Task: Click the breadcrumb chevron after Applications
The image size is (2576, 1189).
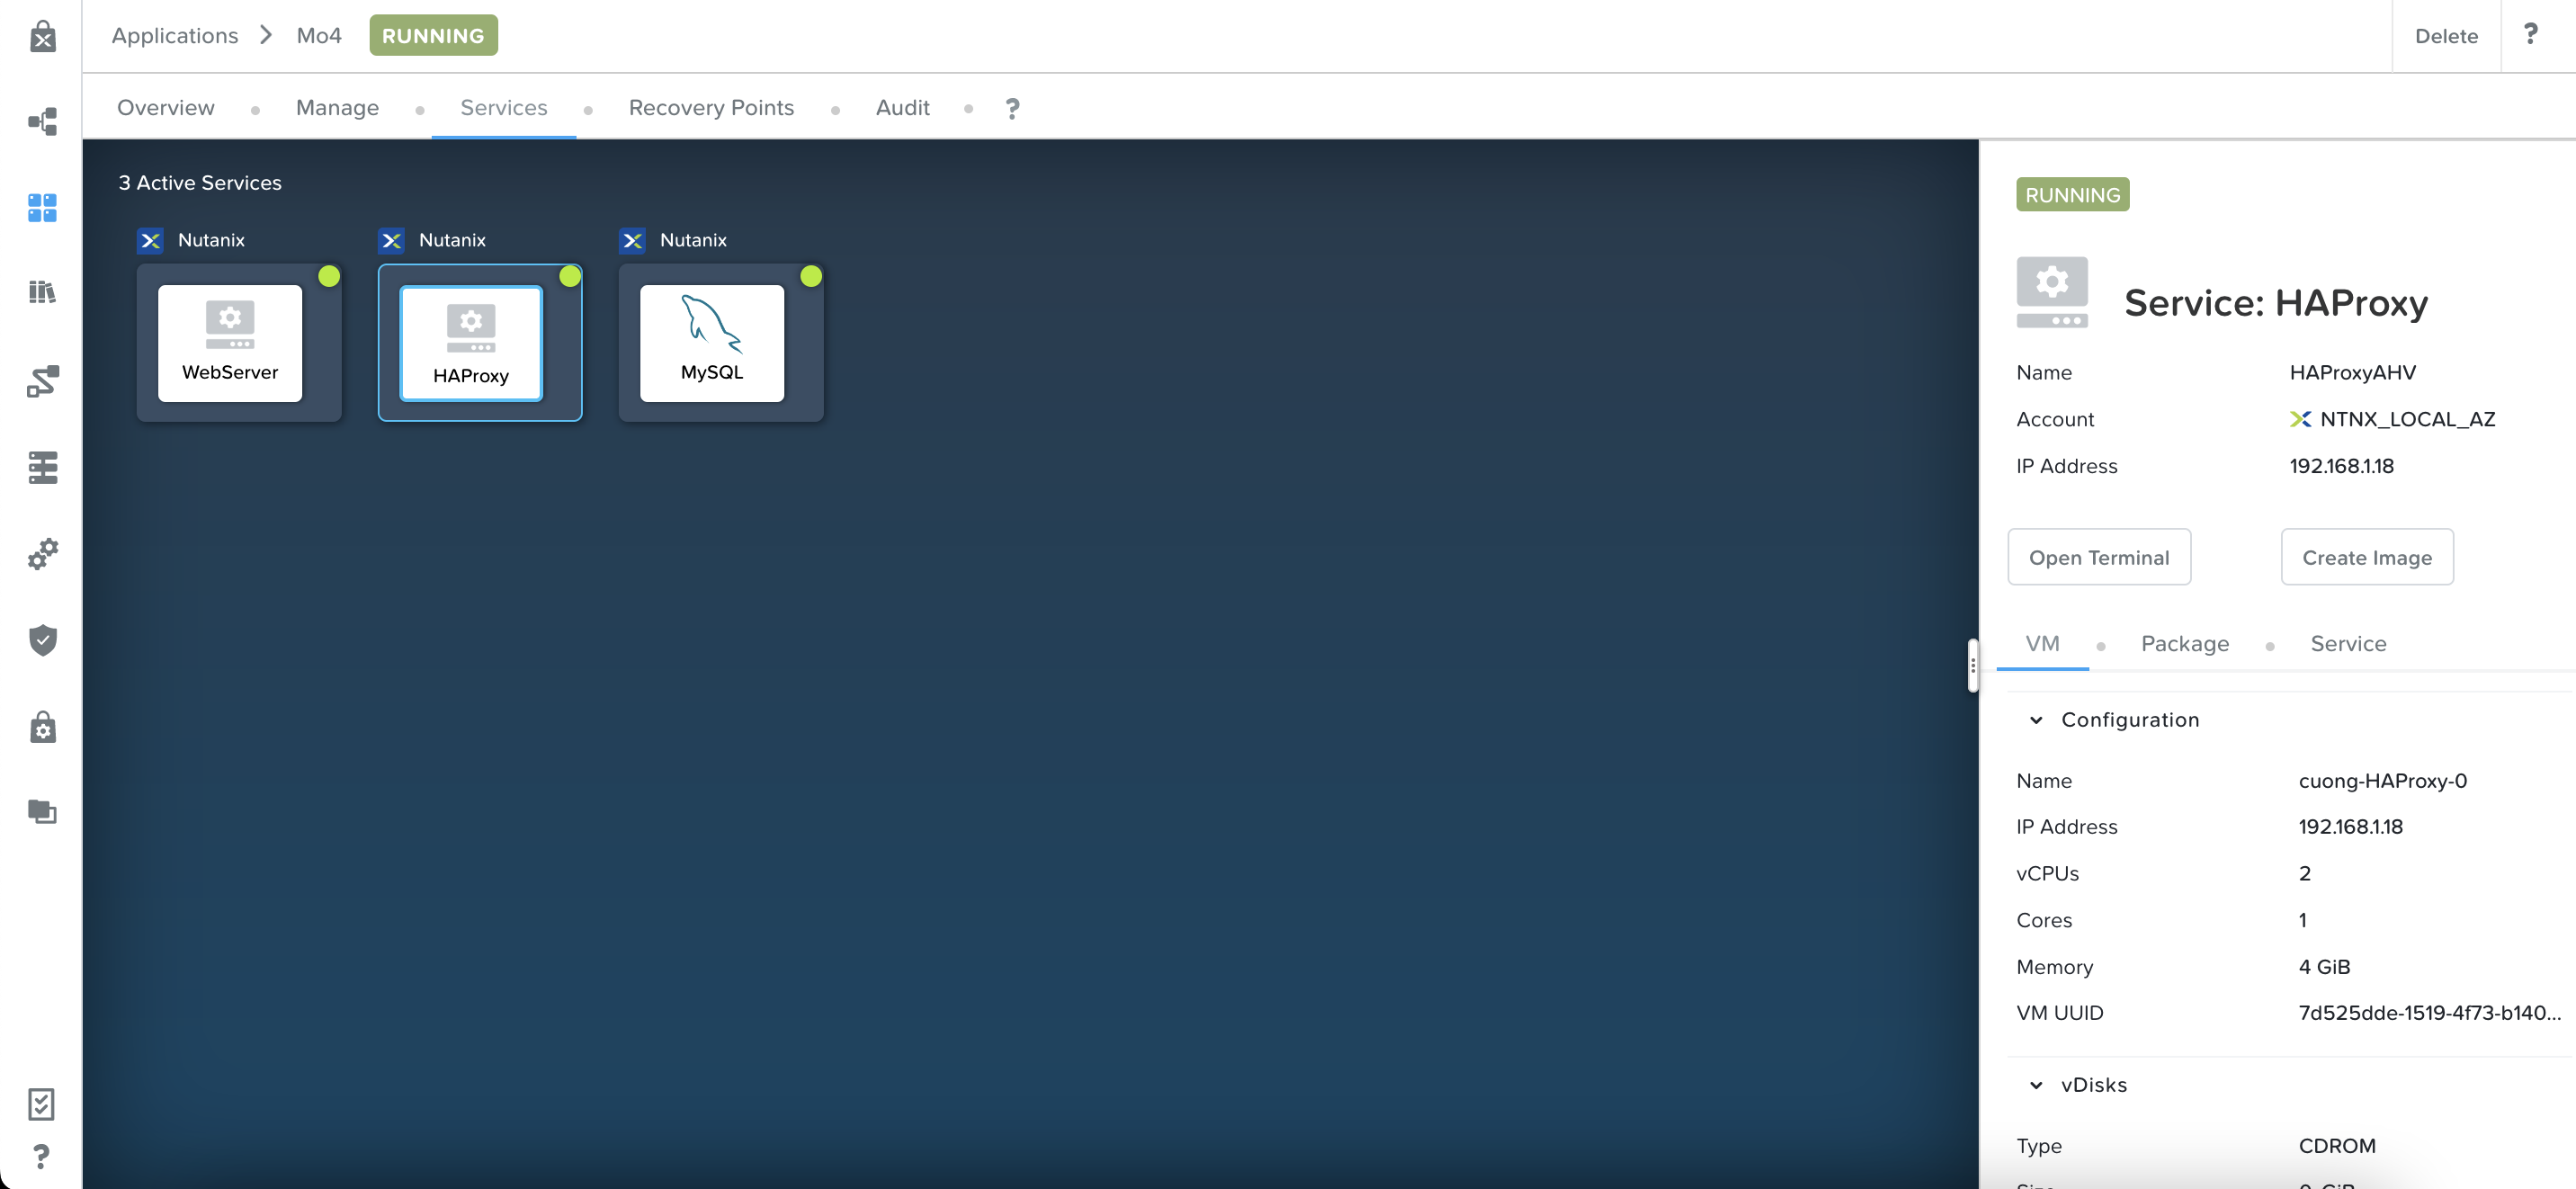Action: [266, 35]
